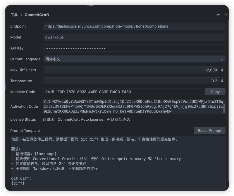Click the Temperature value field

click(x=131, y=81)
